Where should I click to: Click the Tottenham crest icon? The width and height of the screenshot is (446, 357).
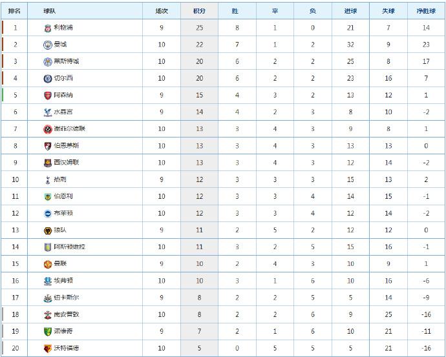(48, 179)
